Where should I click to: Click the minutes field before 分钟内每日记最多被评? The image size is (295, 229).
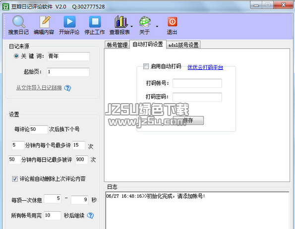[x=15, y=160]
